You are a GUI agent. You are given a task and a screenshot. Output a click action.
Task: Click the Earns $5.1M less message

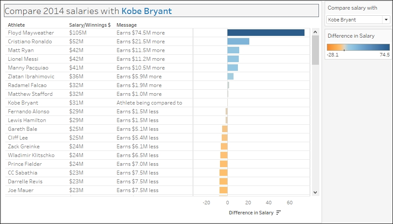(137, 129)
